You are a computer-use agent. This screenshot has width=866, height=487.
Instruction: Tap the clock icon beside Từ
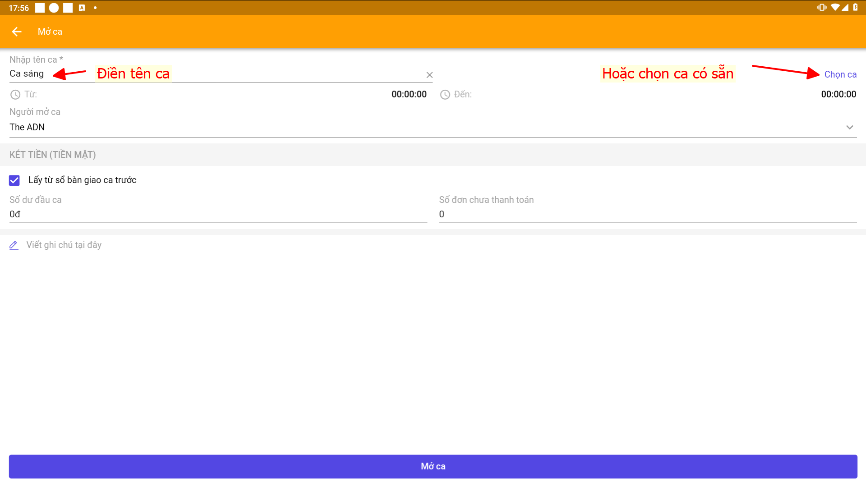(15, 95)
